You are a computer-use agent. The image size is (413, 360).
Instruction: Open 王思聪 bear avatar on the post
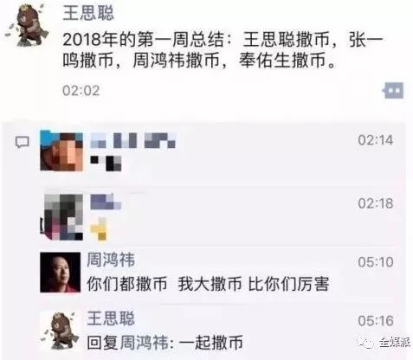point(27,25)
